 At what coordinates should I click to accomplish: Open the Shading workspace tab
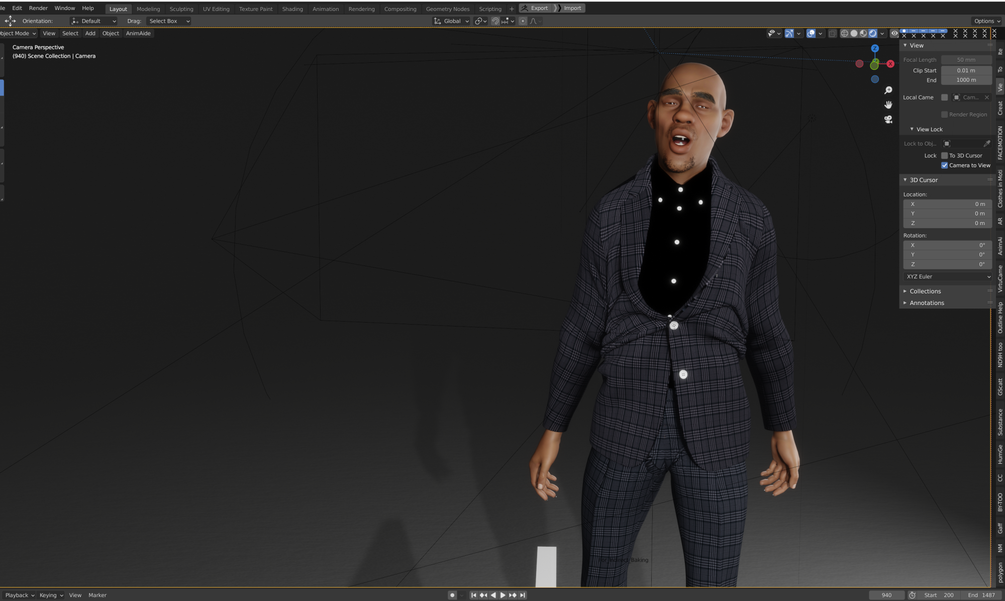point(292,9)
